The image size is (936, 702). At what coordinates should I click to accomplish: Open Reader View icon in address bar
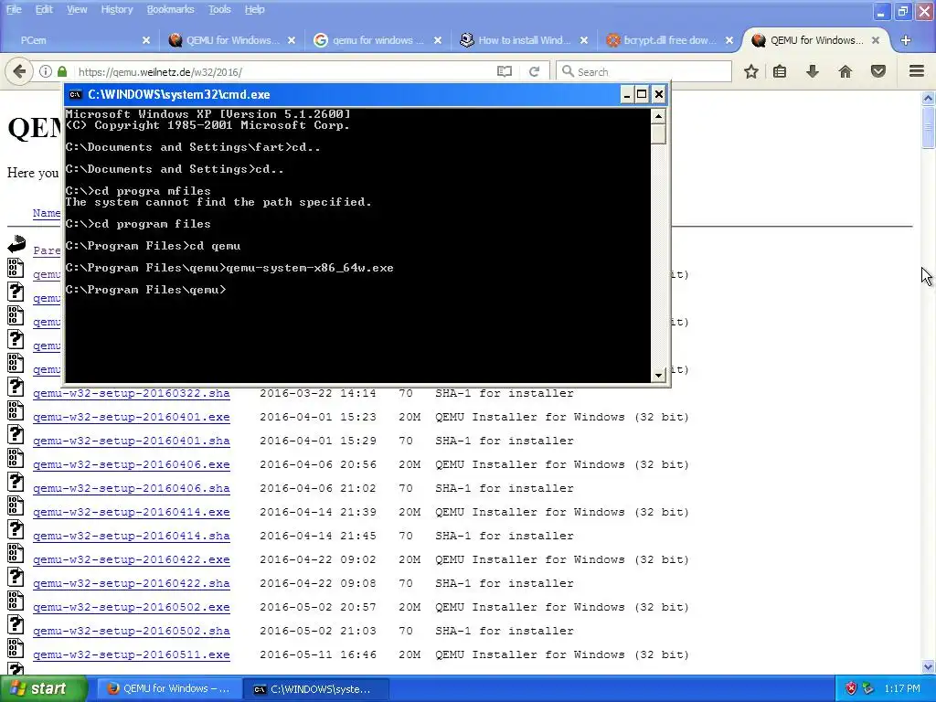tap(505, 71)
